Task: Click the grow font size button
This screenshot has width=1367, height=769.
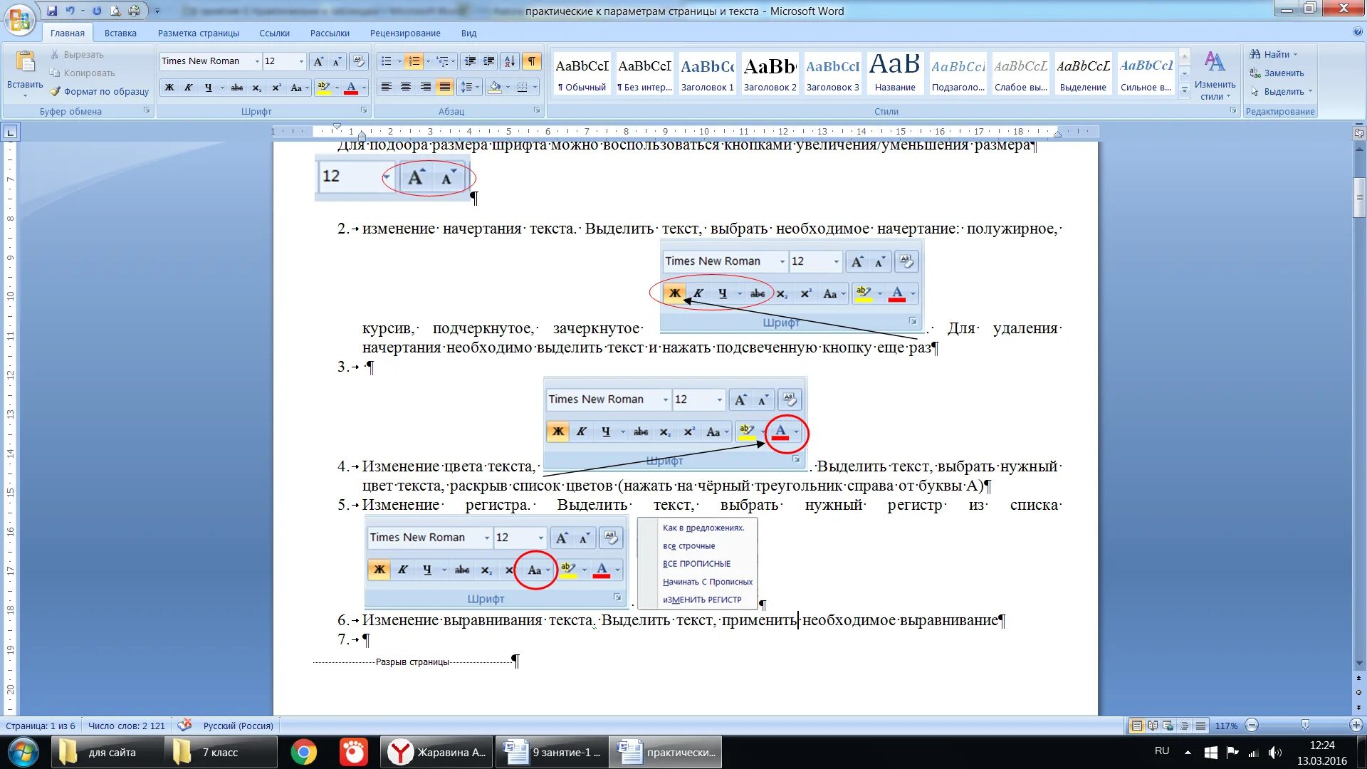Action: 318,61
